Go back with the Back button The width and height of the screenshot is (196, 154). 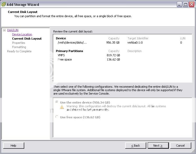click(x=136, y=146)
